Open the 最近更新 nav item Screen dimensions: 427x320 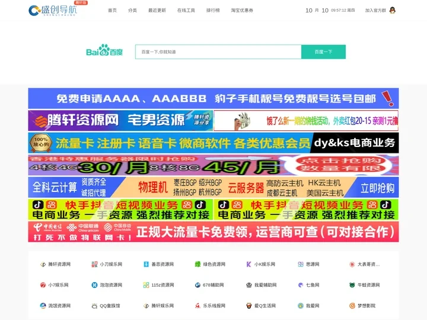point(157,10)
